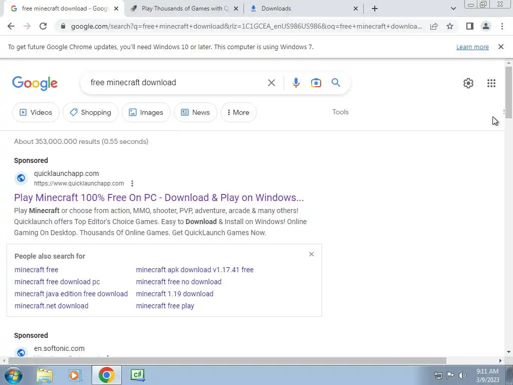Click en.softonic.com sponsored result
Screen dimensions: 513x385
(59, 348)
